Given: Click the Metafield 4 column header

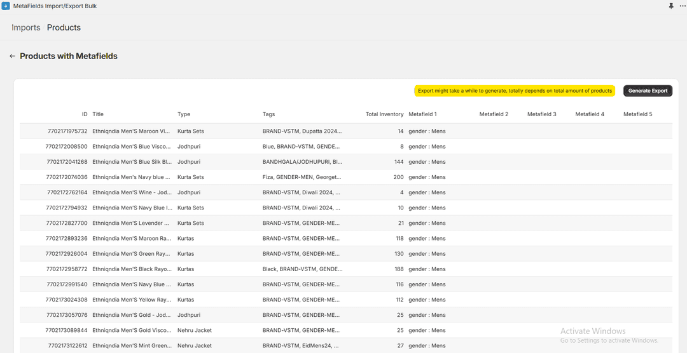Looking at the screenshot, I should 590,114.
